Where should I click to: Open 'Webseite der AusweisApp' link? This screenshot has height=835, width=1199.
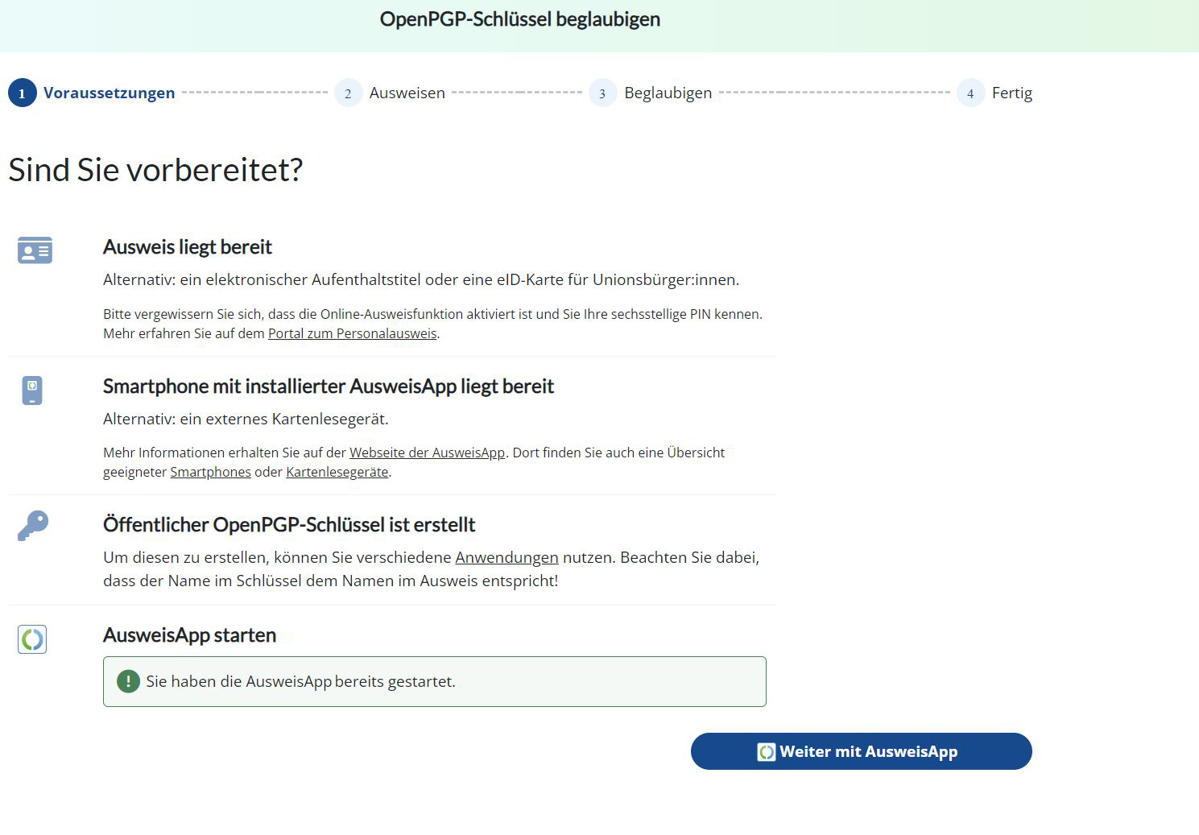[427, 453]
